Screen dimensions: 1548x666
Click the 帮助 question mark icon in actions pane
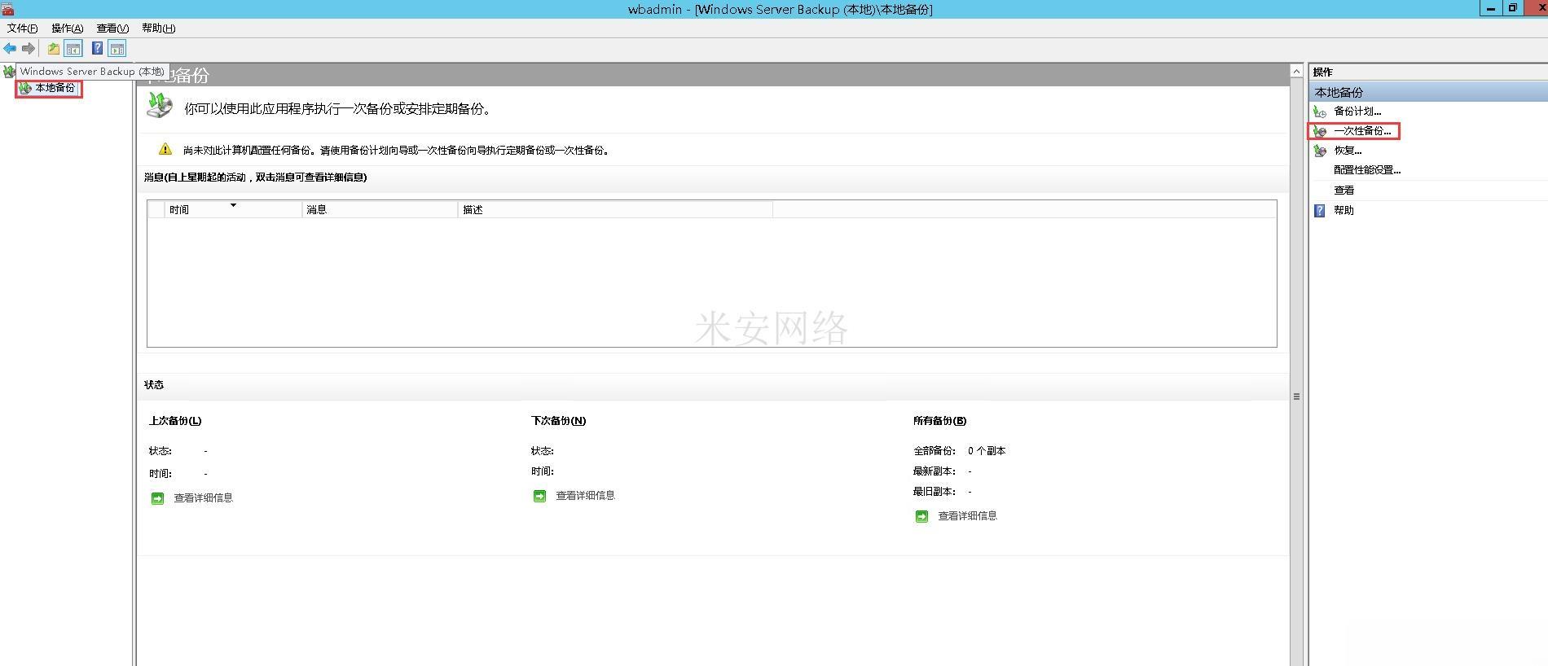[1320, 211]
